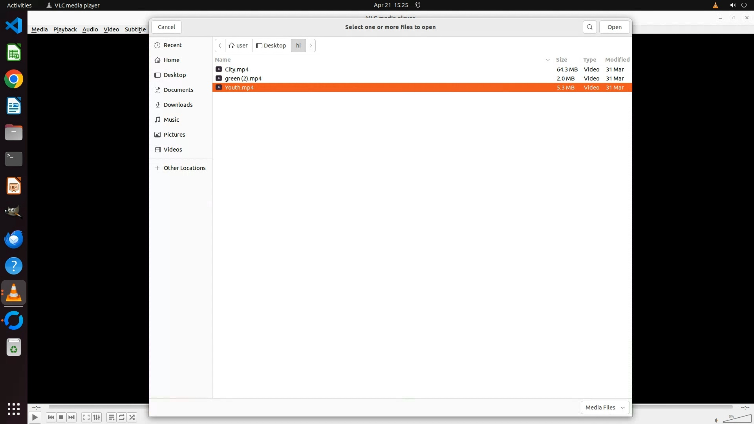Click the Stop playback button
754x424 pixels.
point(61,417)
